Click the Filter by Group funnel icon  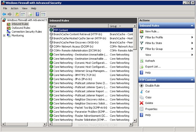[141, 49]
